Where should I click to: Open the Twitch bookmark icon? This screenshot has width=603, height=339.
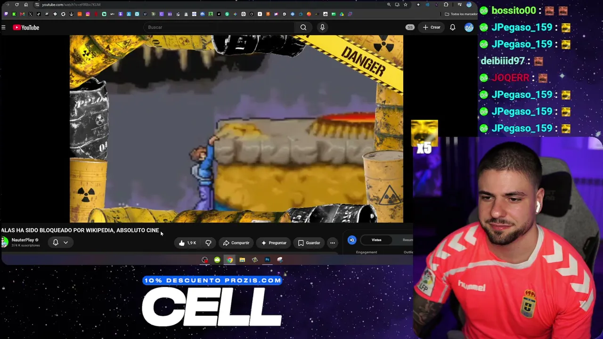point(6,14)
